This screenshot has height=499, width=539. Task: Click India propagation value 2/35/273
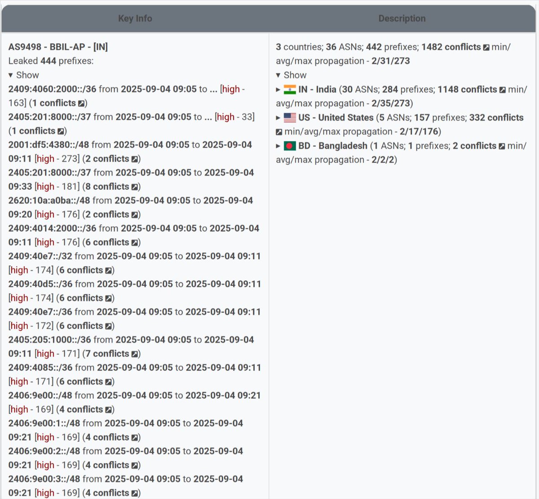click(x=391, y=103)
